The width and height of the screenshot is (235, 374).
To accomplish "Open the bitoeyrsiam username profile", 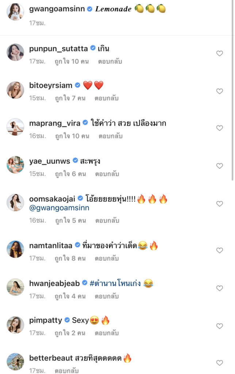I will tap(50, 85).
